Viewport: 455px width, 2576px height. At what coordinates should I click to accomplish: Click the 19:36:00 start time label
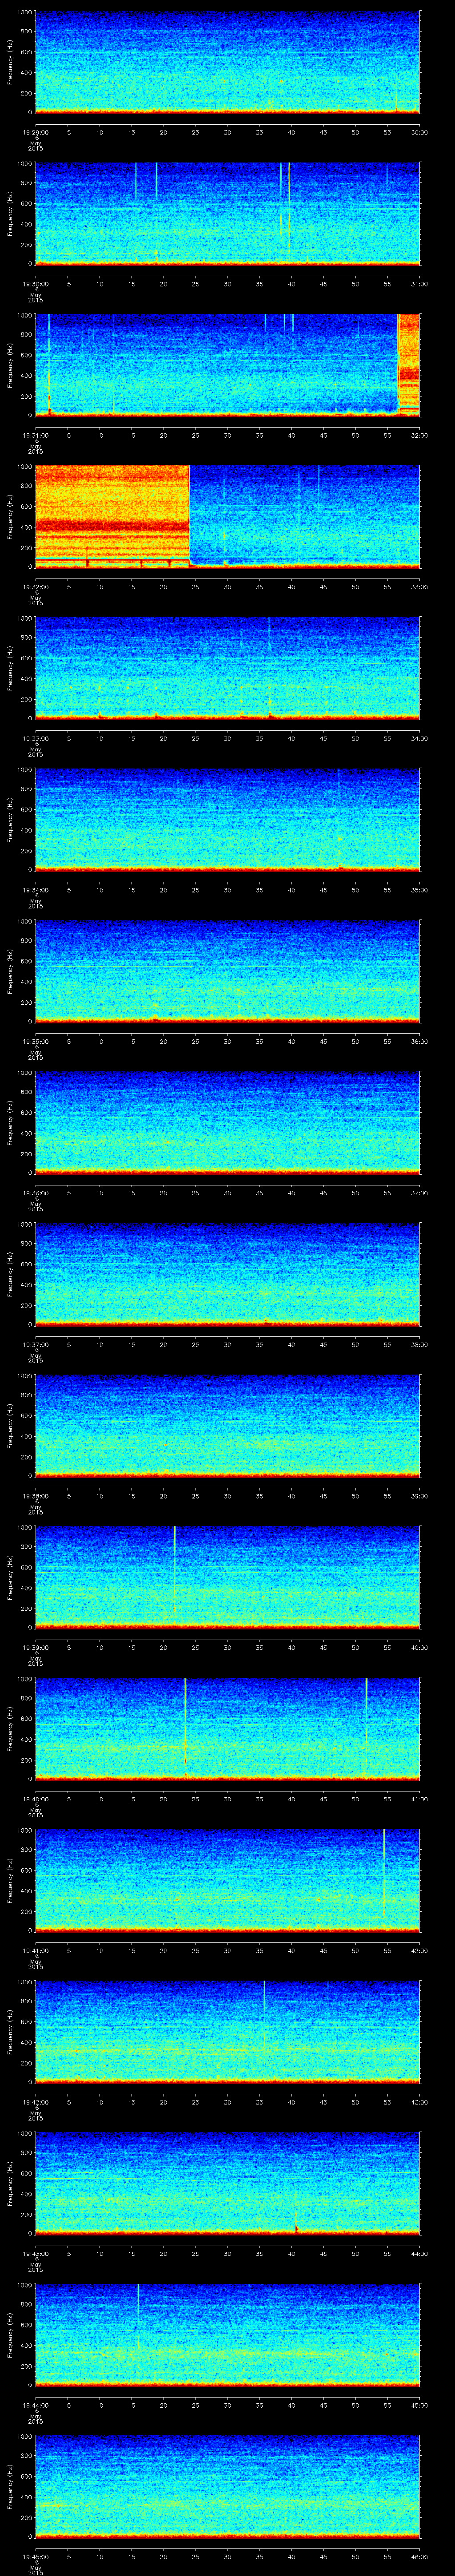tap(35, 1192)
